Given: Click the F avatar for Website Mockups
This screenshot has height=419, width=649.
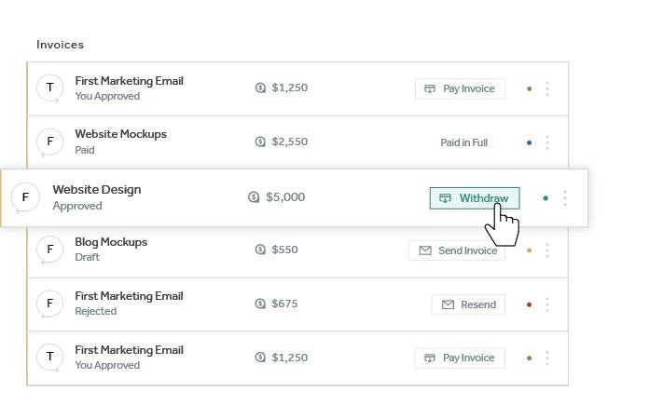Looking at the screenshot, I should 48,142.
